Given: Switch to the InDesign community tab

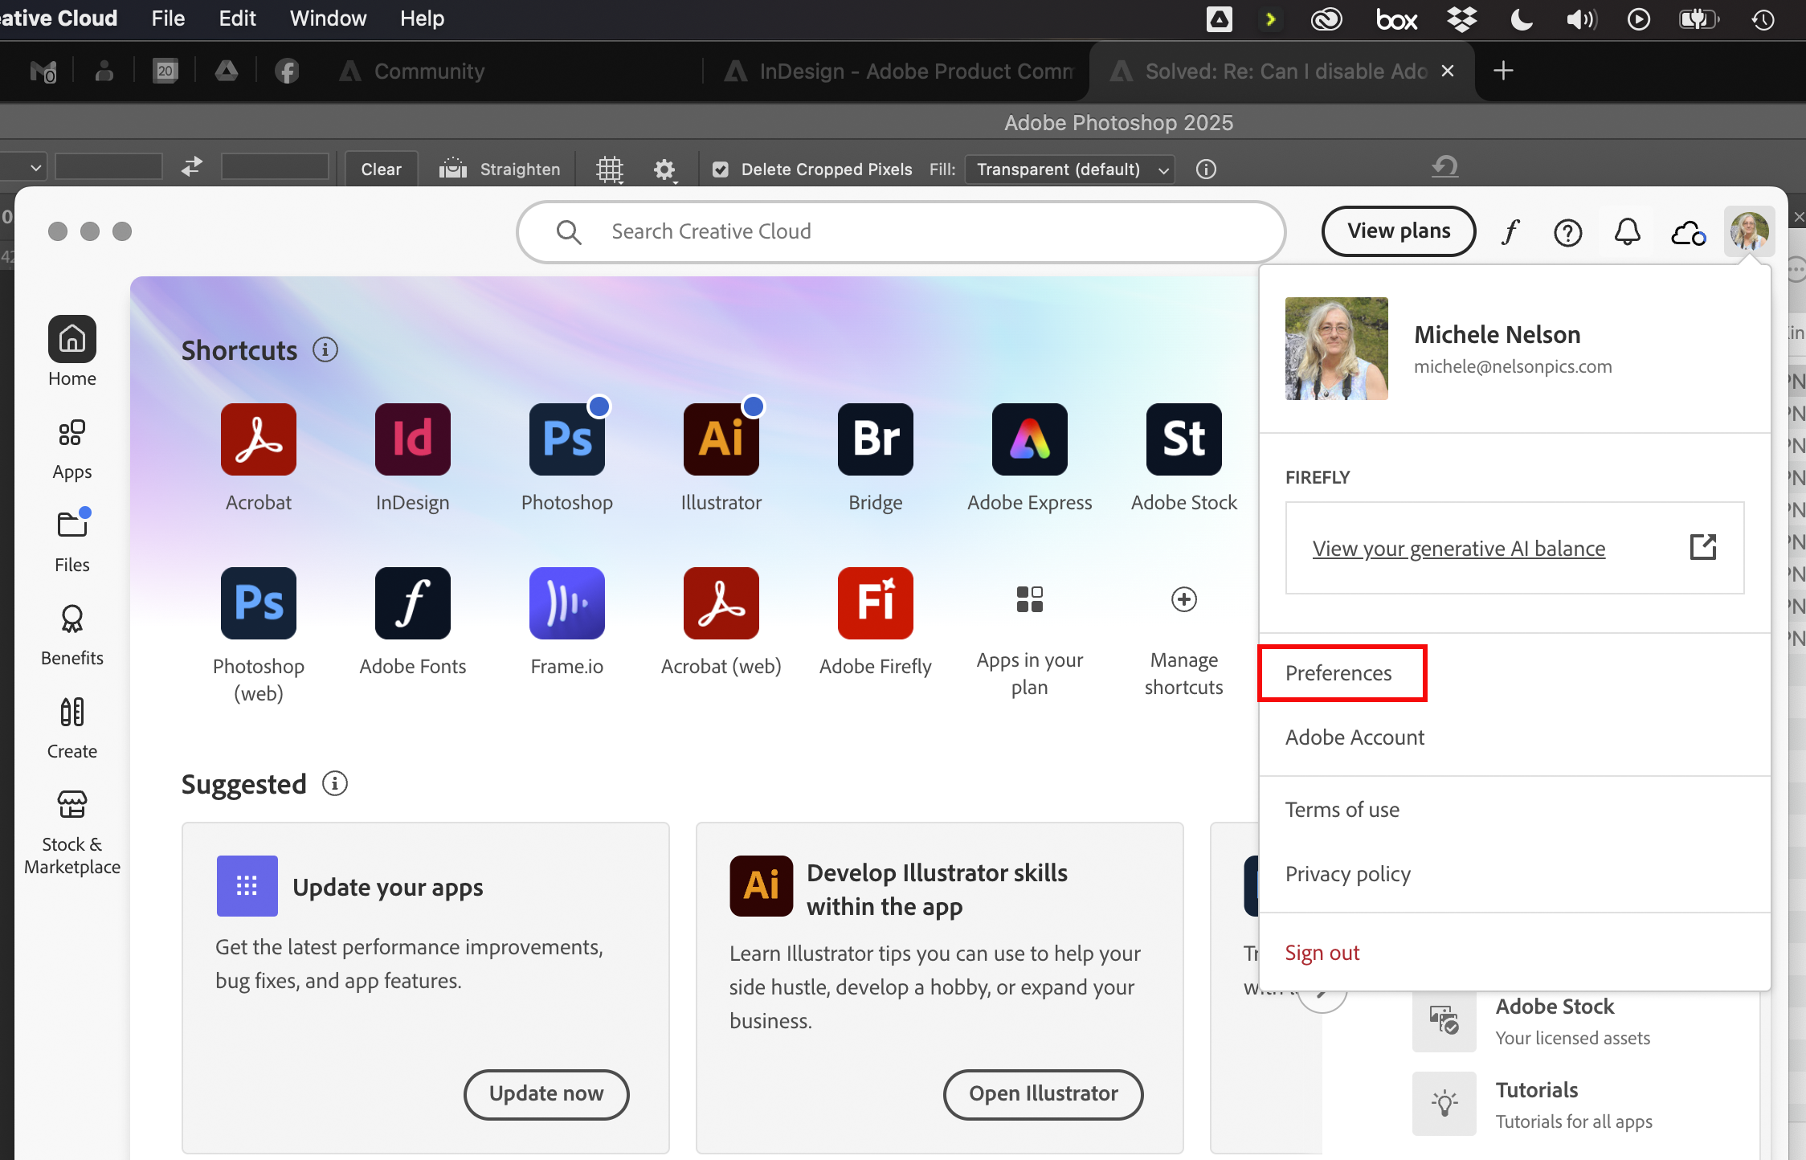Looking at the screenshot, I should tap(897, 71).
